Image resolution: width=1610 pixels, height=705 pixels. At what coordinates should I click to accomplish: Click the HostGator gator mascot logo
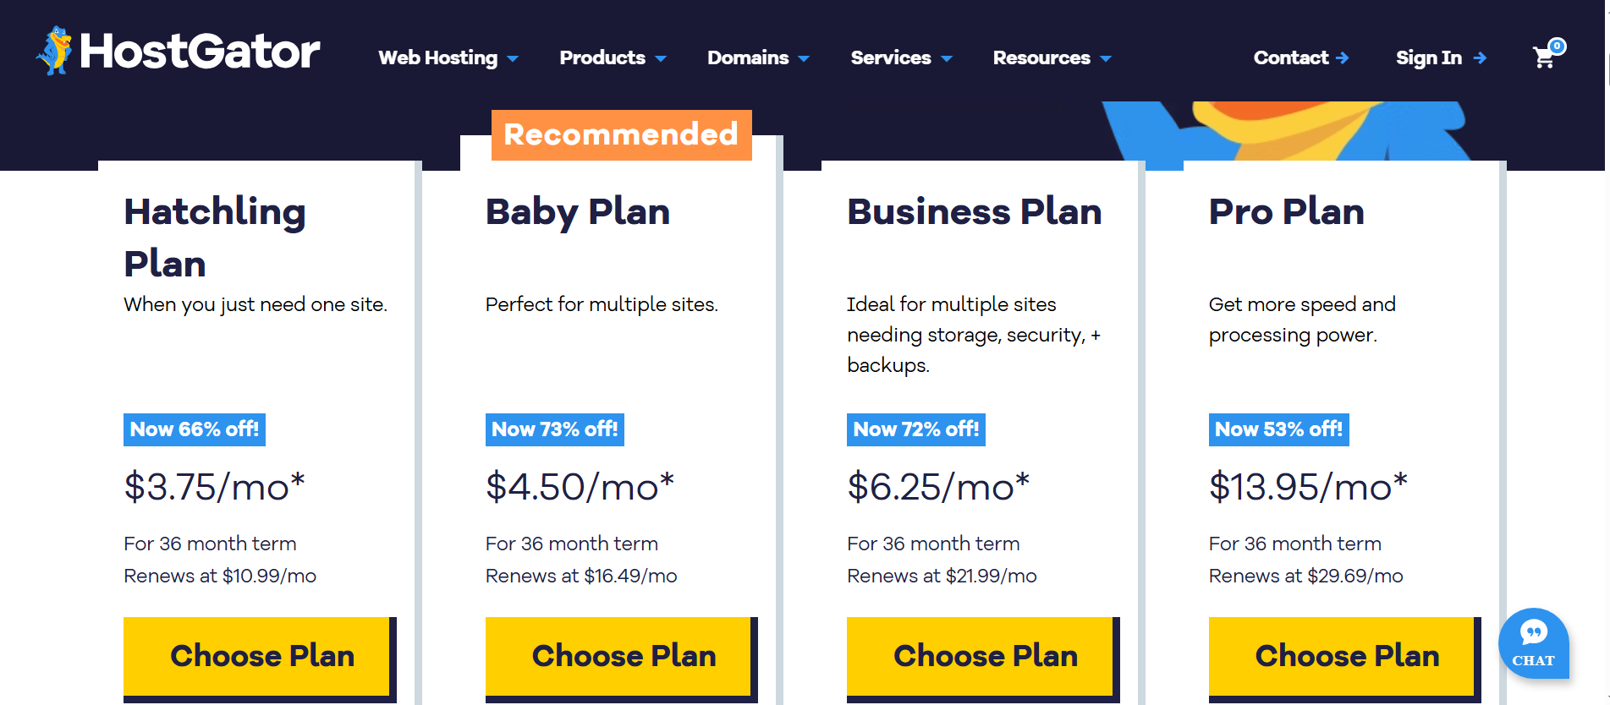(55, 51)
